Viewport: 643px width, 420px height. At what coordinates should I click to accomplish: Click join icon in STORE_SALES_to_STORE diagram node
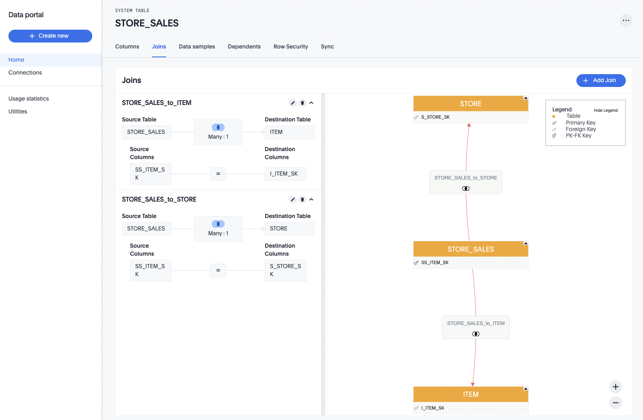466,188
